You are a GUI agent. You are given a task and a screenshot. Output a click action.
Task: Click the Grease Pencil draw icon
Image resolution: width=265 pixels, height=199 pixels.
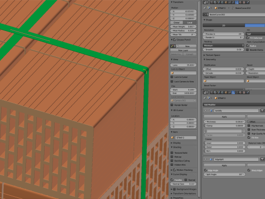(x=172, y=46)
